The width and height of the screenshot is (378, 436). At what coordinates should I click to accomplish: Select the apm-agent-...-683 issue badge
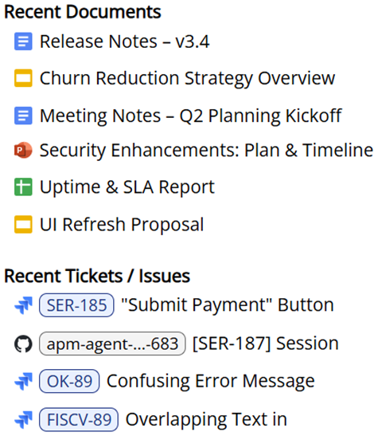[112, 344]
